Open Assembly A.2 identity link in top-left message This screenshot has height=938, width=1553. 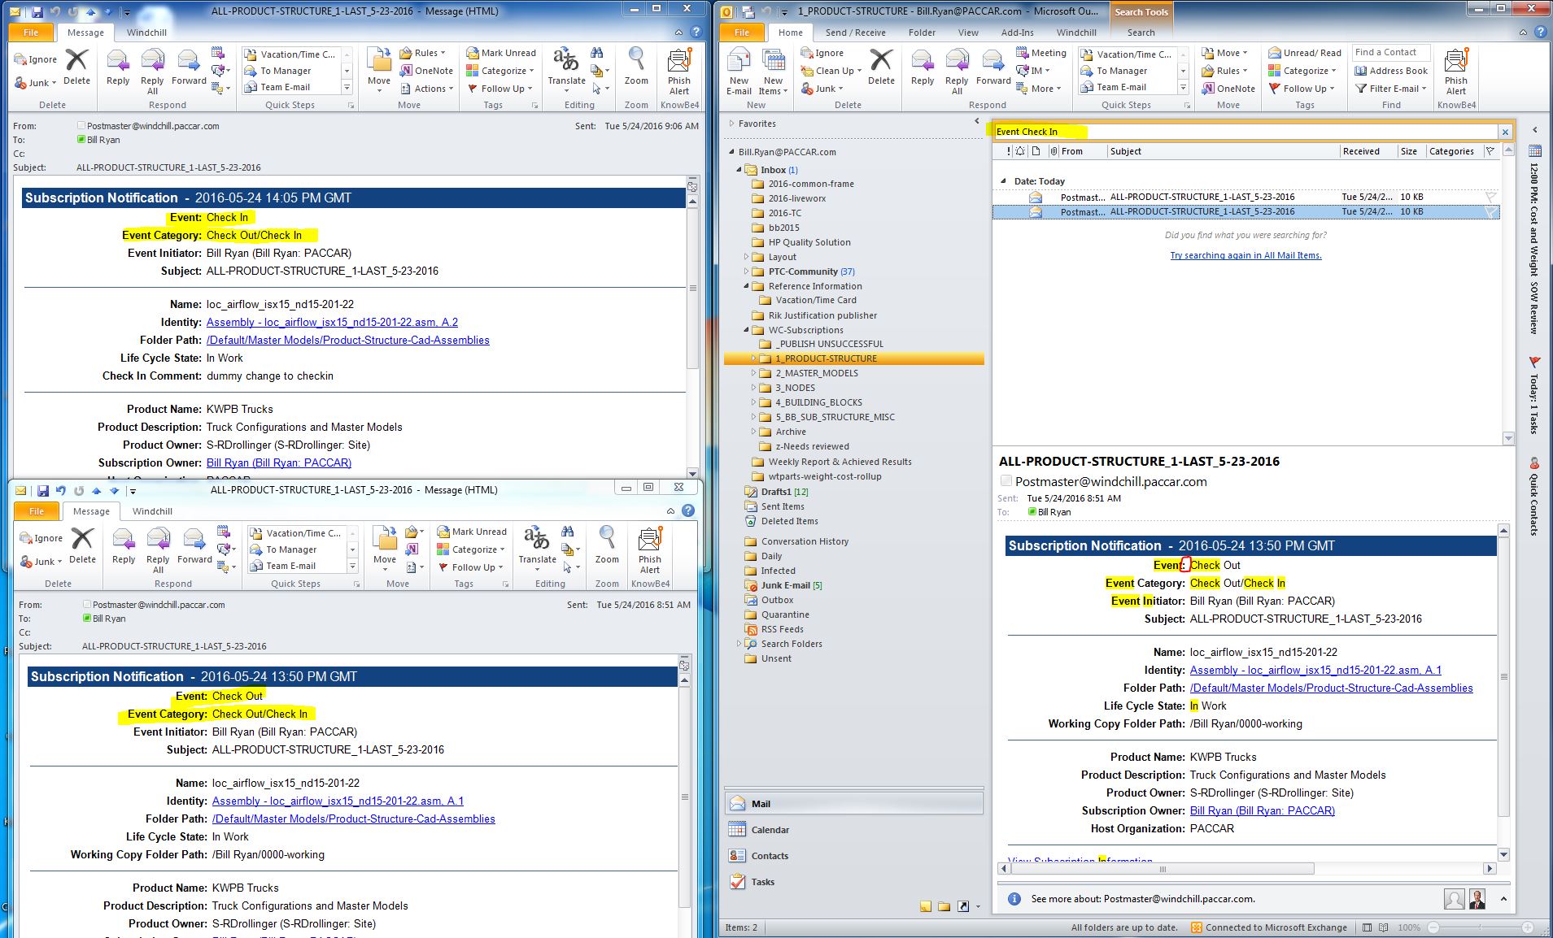332,322
